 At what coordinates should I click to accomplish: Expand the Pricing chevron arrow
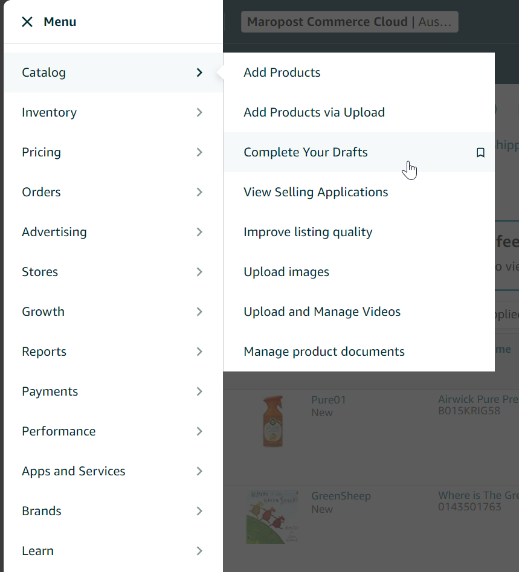pyautogui.click(x=199, y=152)
